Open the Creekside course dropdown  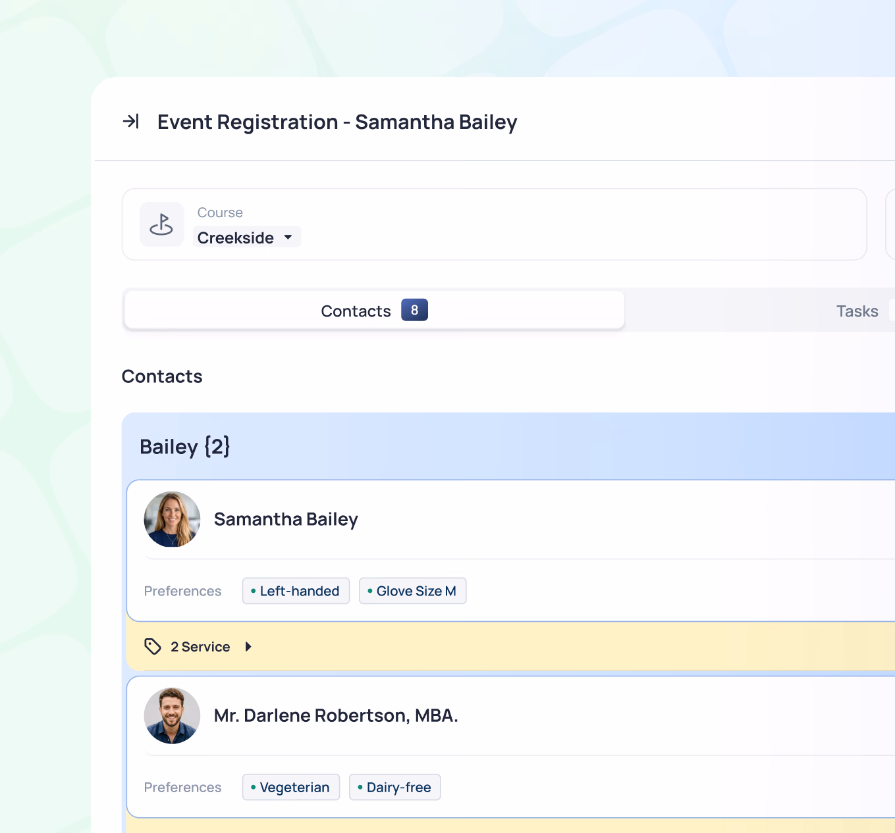(x=247, y=238)
